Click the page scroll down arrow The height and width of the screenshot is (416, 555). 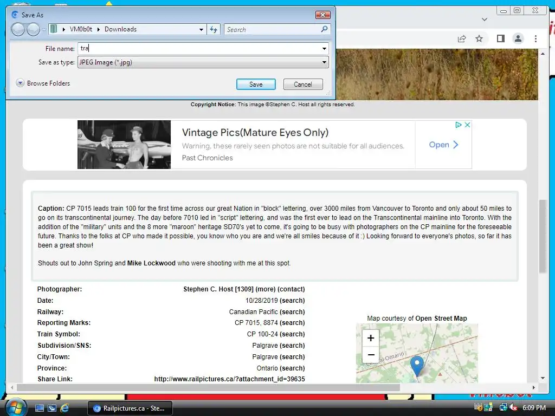pos(543,378)
